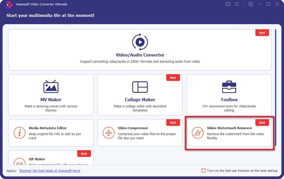This screenshot has height=179, width=284.
Task: Click 'Remove the watermark from the video flexibly' text
Action: pyautogui.click(x=235, y=136)
